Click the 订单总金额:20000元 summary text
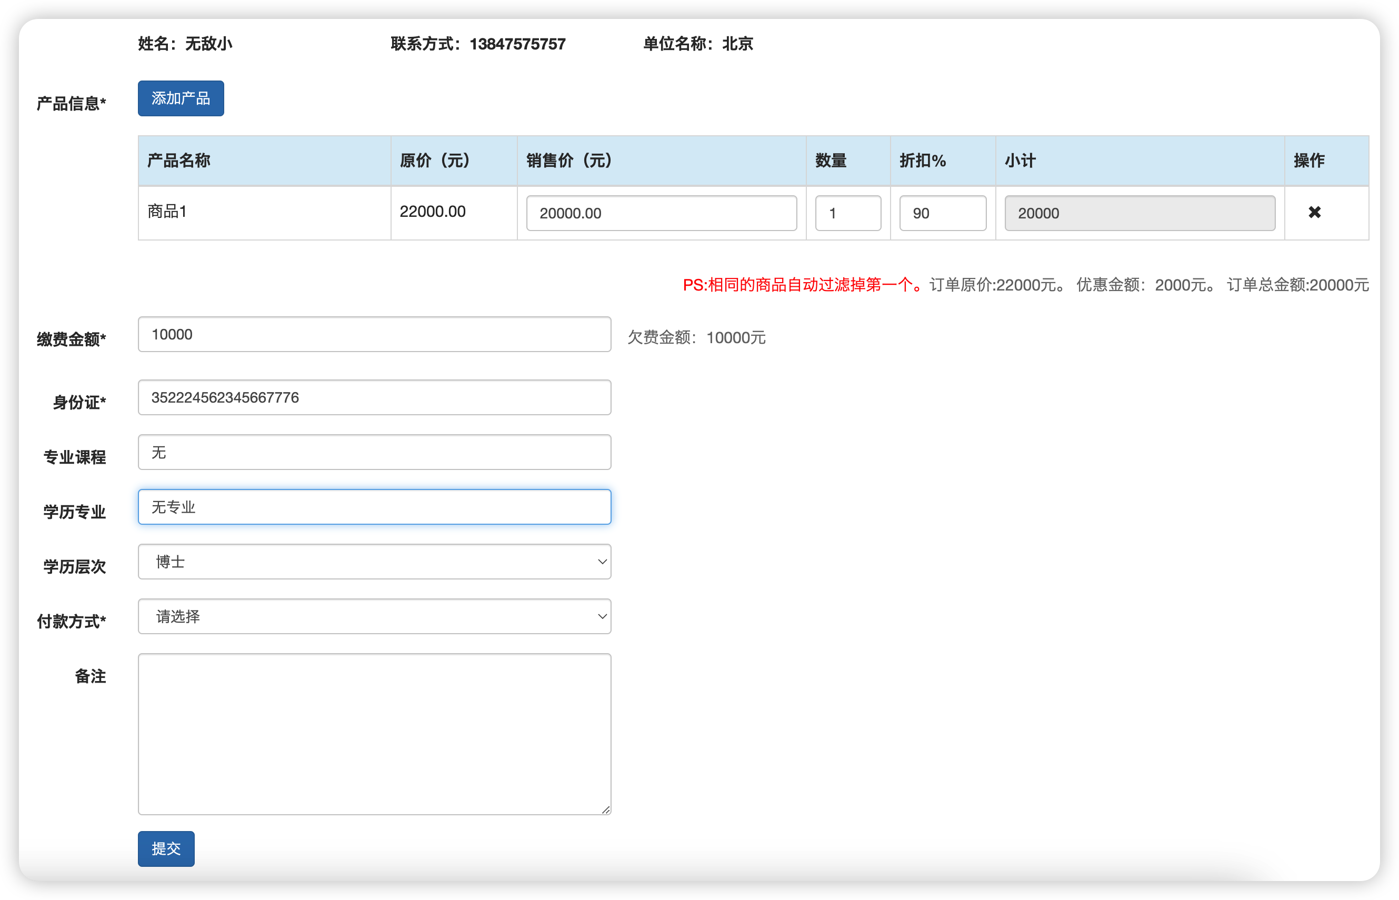The height and width of the screenshot is (900, 1399). pyautogui.click(x=1298, y=285)
